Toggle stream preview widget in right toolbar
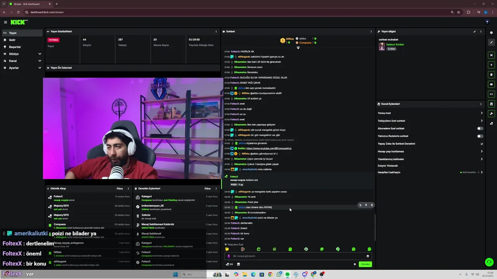Image resolution: width=497 pixels, height=279 pixels. (491, 55)
